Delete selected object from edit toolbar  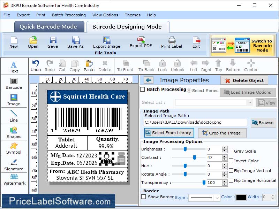pyautogui.click(x=105, y=66)
